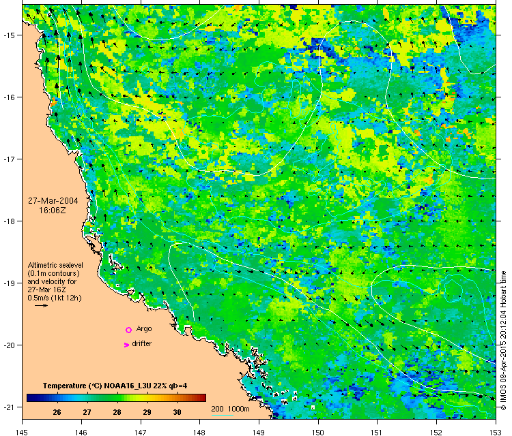Click the magenta Argo circle legend marker
This screenshot has width=512, height=436.
(x=128, y=330)
